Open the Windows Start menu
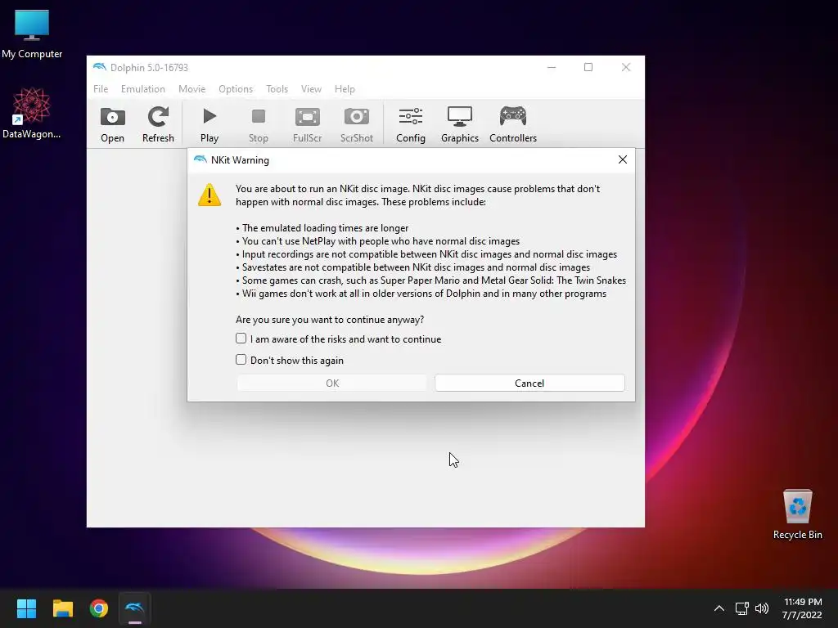The width and height of the screenshot is (838, 628). coord(26,608)
